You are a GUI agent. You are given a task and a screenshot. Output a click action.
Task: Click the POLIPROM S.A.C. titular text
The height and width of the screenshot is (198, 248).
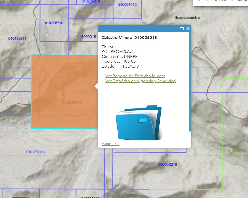coord(118,52)
